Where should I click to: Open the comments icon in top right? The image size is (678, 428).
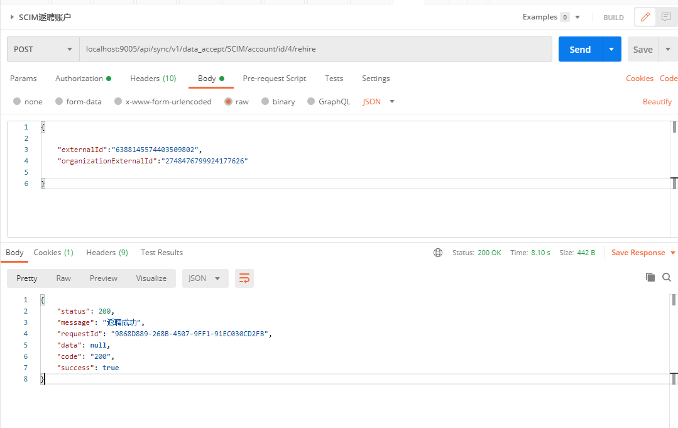(x=665, y=18)
